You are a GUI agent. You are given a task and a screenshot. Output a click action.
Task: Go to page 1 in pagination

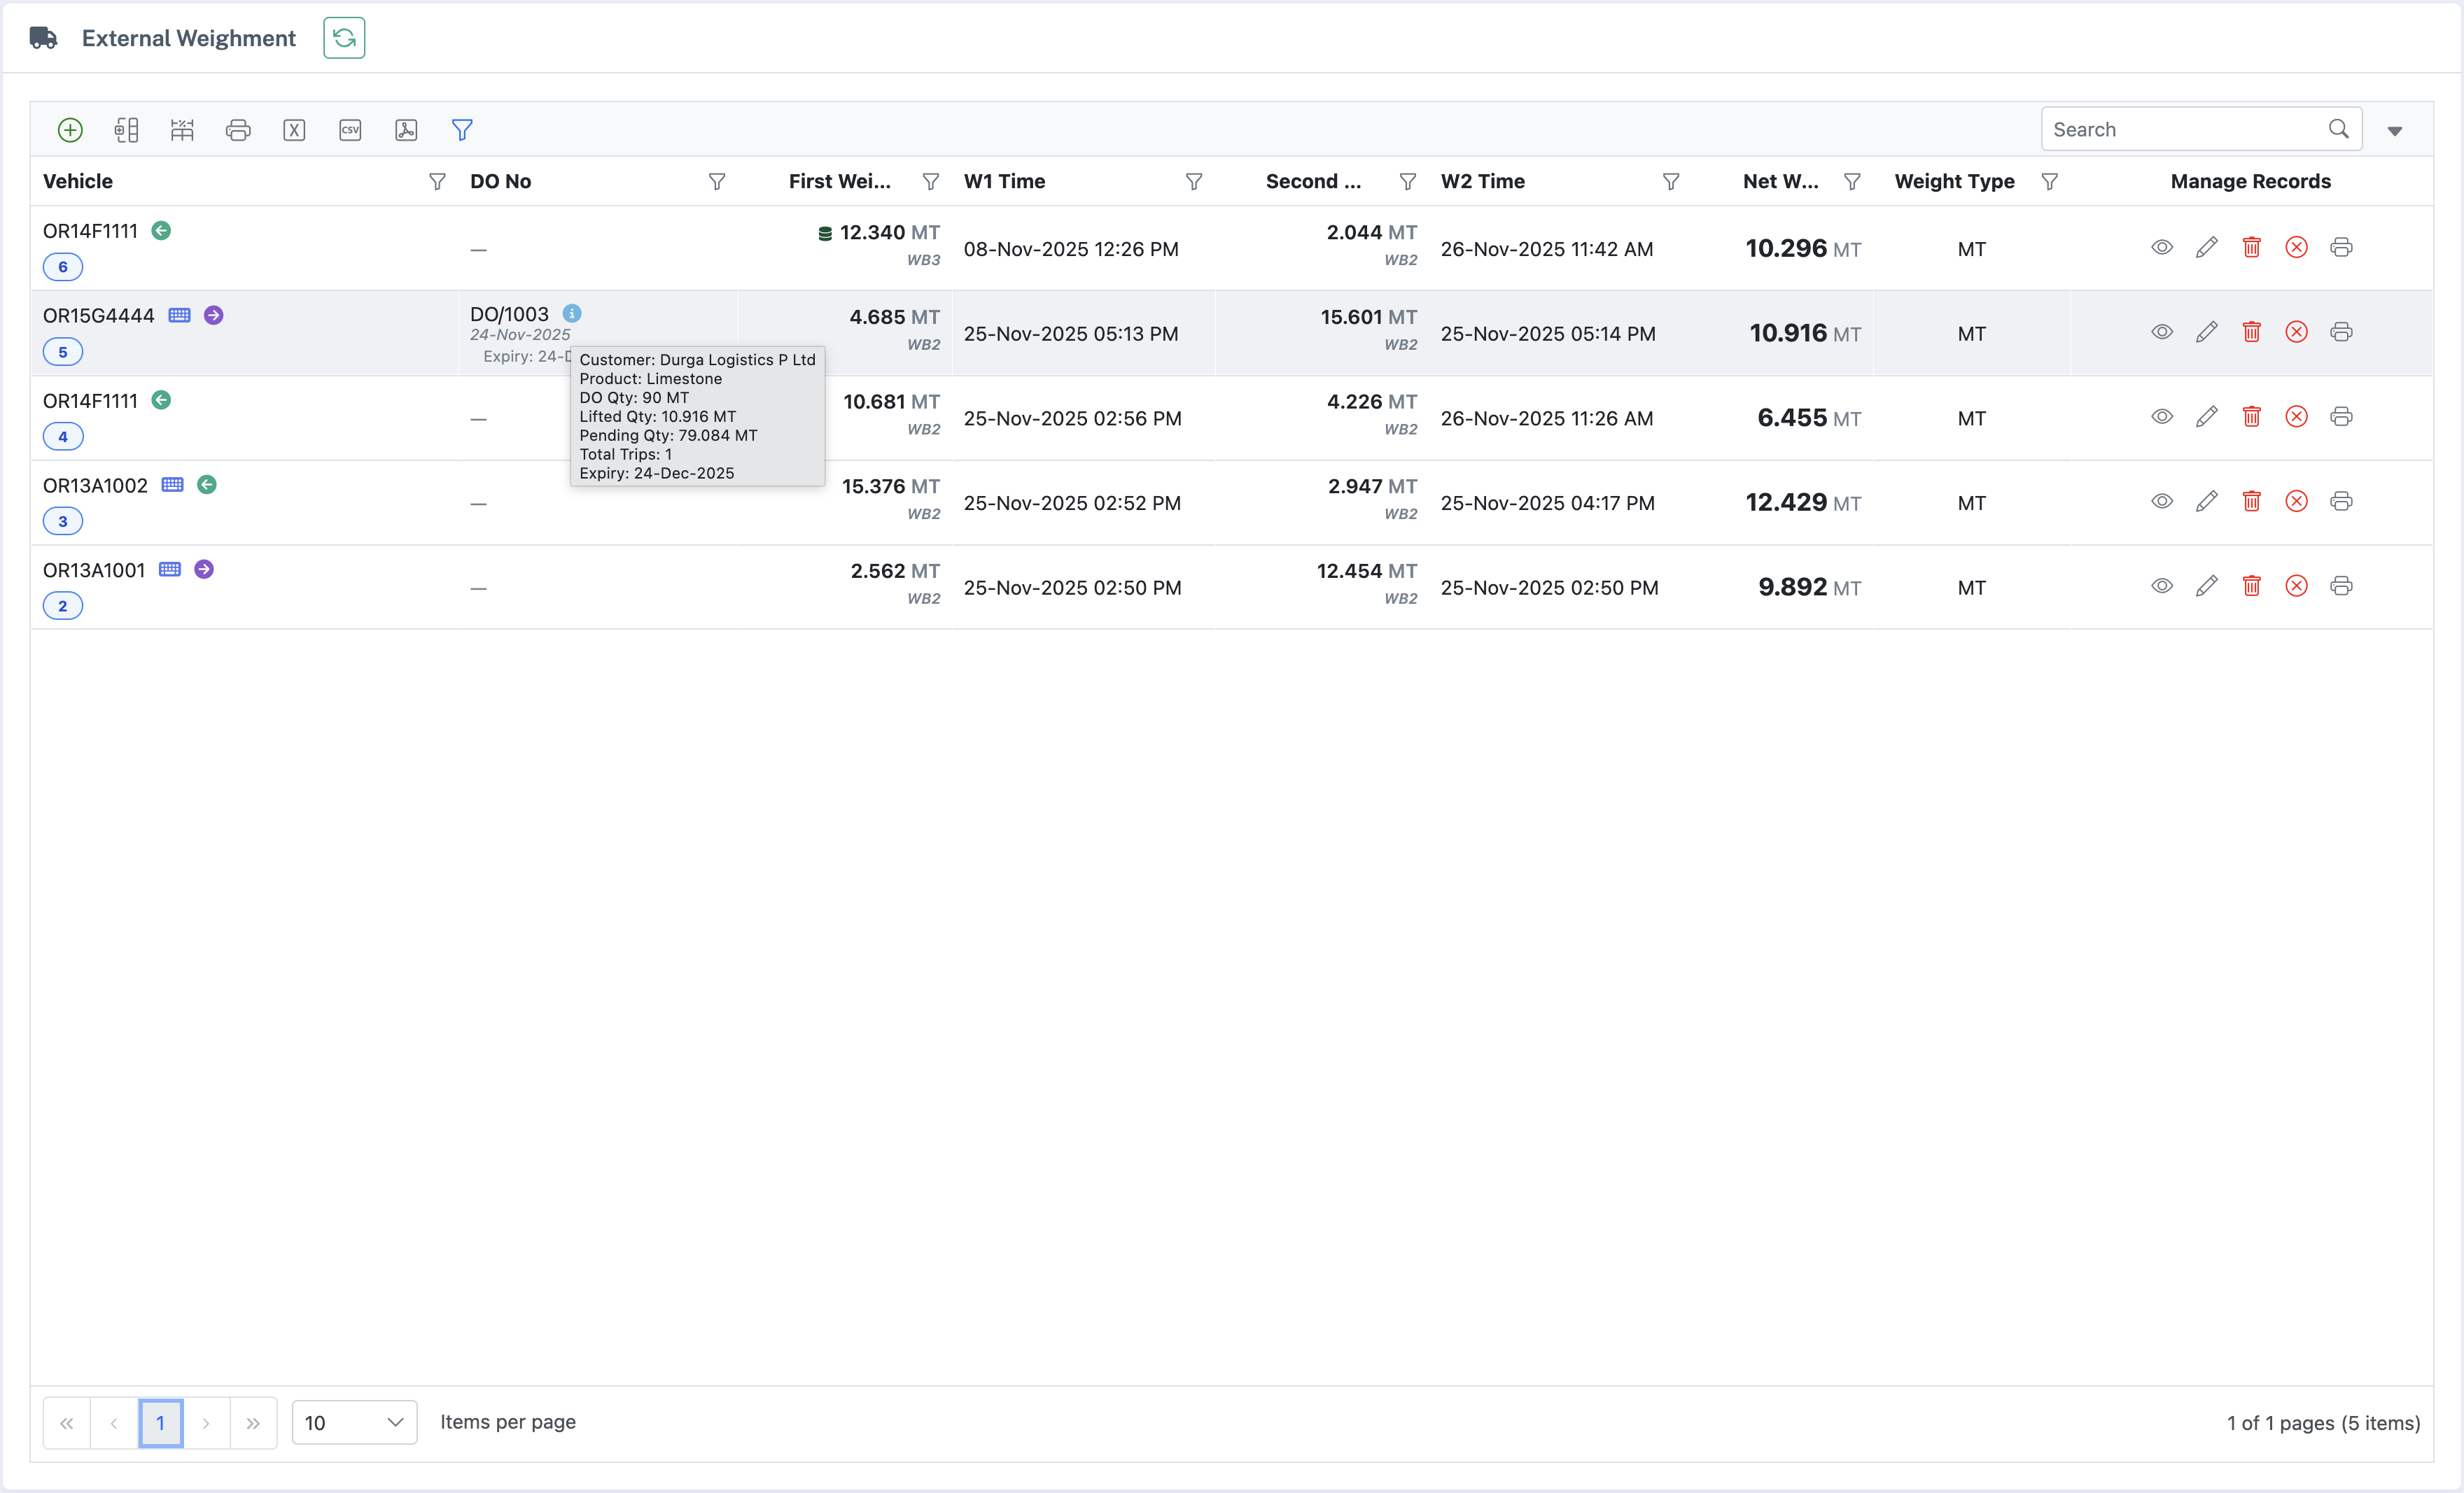click(x=160, y=1422)
